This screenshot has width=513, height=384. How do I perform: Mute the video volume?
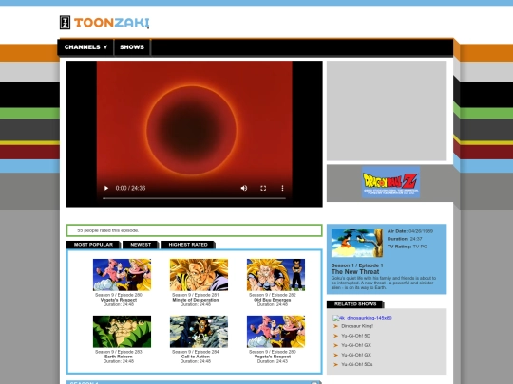244,188
